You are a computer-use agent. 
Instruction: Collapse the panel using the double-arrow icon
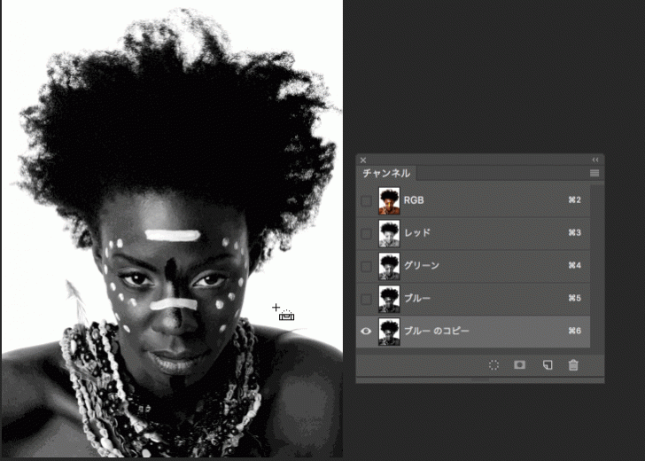[595, 160]
